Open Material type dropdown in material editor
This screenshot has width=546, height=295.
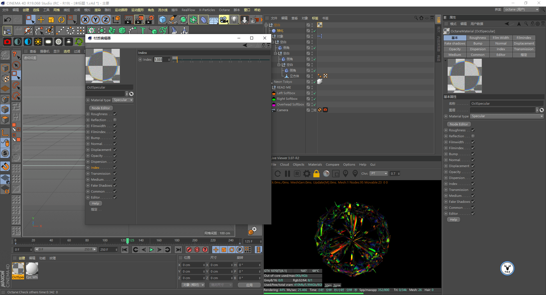coord(123,100)
